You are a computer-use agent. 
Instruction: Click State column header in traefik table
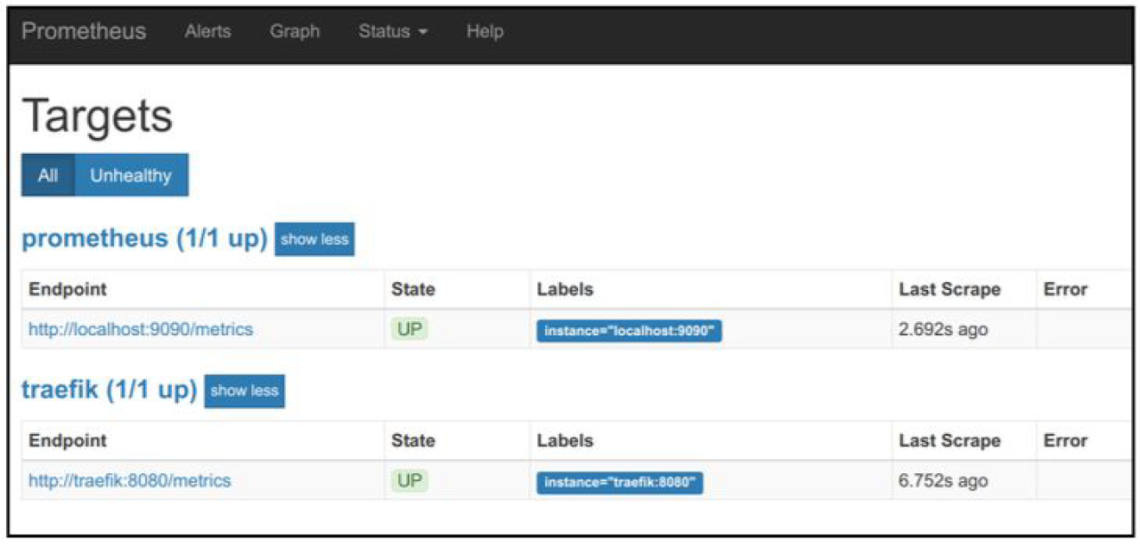pyautogui.click(x=413, y=440)
